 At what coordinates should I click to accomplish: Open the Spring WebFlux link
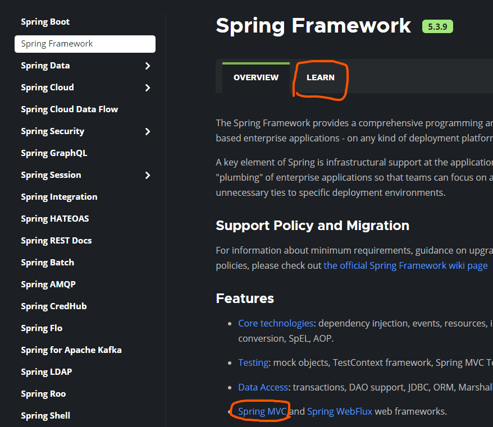point(340,412)
